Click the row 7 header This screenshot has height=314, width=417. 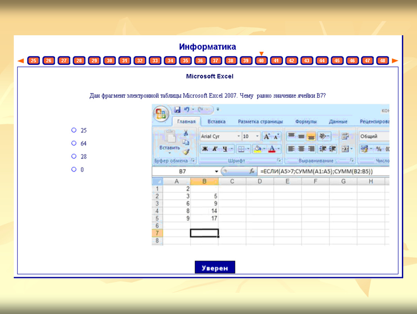coord(157,233)
